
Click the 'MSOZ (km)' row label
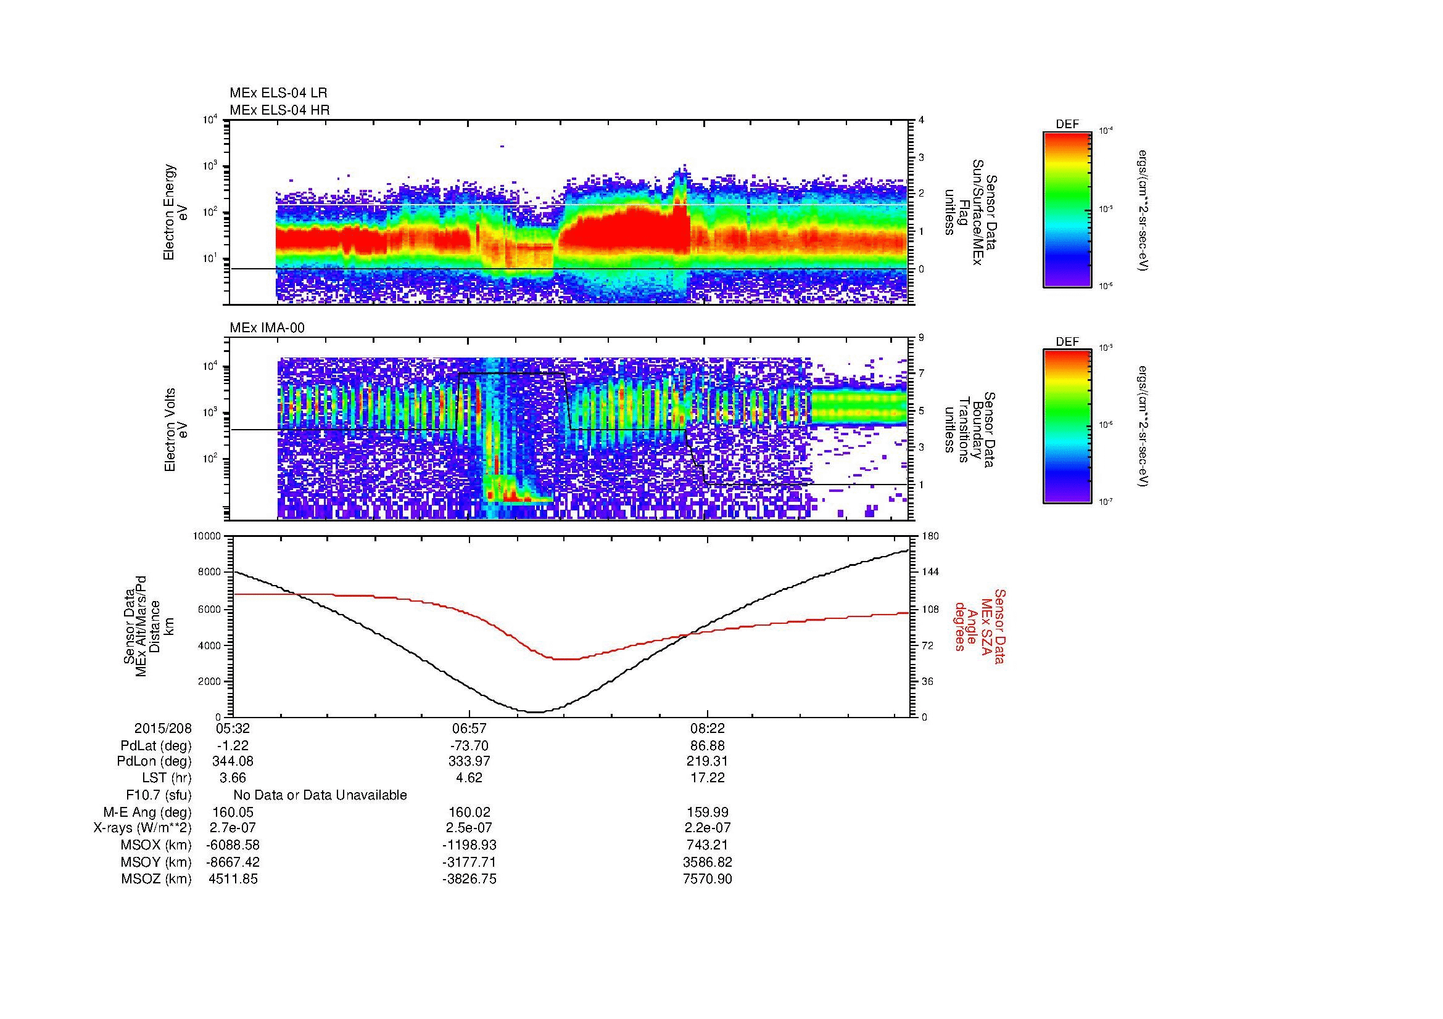(x=157, y=879)
